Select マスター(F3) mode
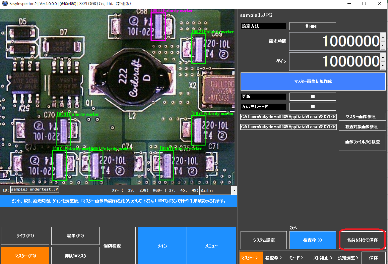Viewport: 388px width, 264px height. click(x=25, y=256)
